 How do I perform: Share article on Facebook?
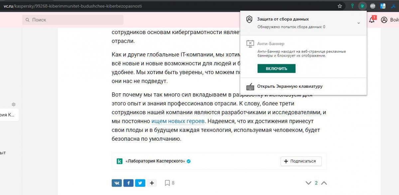pyautogui.click(x=128, y=183)
